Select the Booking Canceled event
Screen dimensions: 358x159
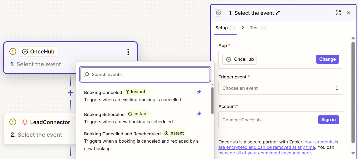point(143,96)
